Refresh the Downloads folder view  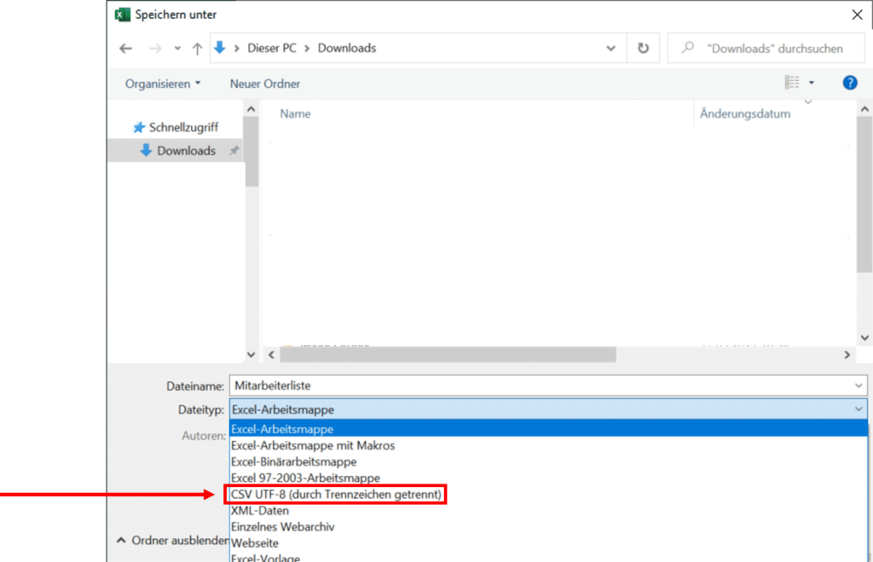coord(643,49)
